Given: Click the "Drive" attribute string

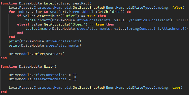Looking at the screenshot, I should (x=70, y=16).
